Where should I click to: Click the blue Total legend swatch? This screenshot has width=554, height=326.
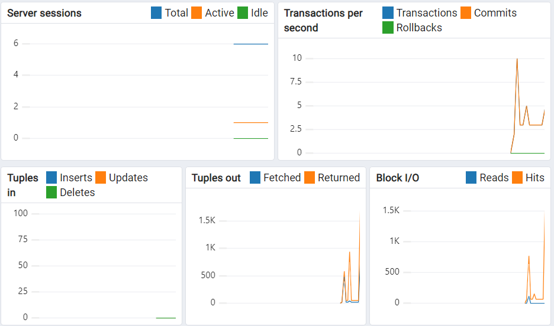coord(156,13)
